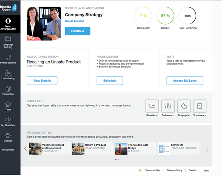This screenshot has height=176, width=222.
Task: Show next featured content with right arrow
Action: tap(207, 149)
